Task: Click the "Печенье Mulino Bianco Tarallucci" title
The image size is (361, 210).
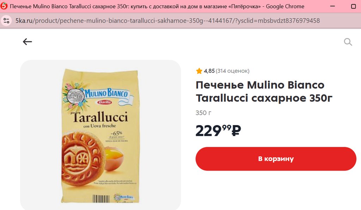Action: (264, 92)
